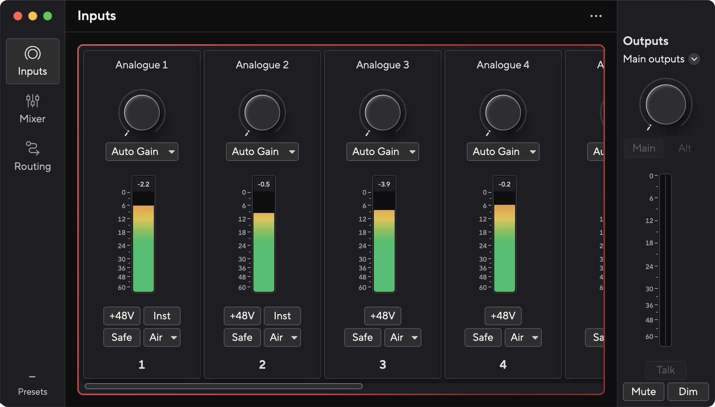Open the Inputs panel from the sidebar
The width and height of the screenshot is (715, 407).
pos(32,61)
